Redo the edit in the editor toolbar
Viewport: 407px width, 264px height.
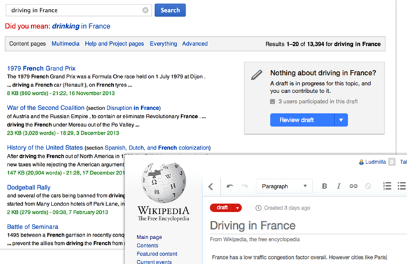[244, 186]
